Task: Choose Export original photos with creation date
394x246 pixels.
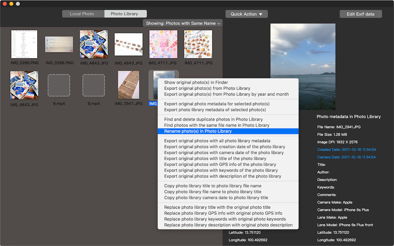Action: [228, 147]
